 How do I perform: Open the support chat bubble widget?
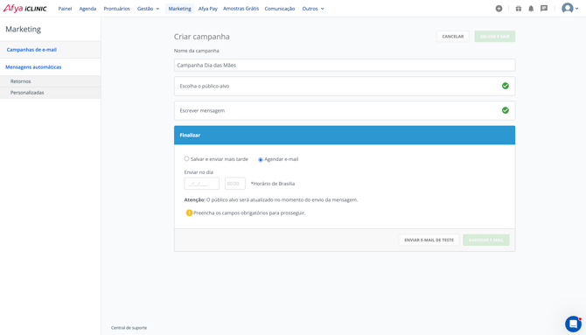(x=573, y=324)
